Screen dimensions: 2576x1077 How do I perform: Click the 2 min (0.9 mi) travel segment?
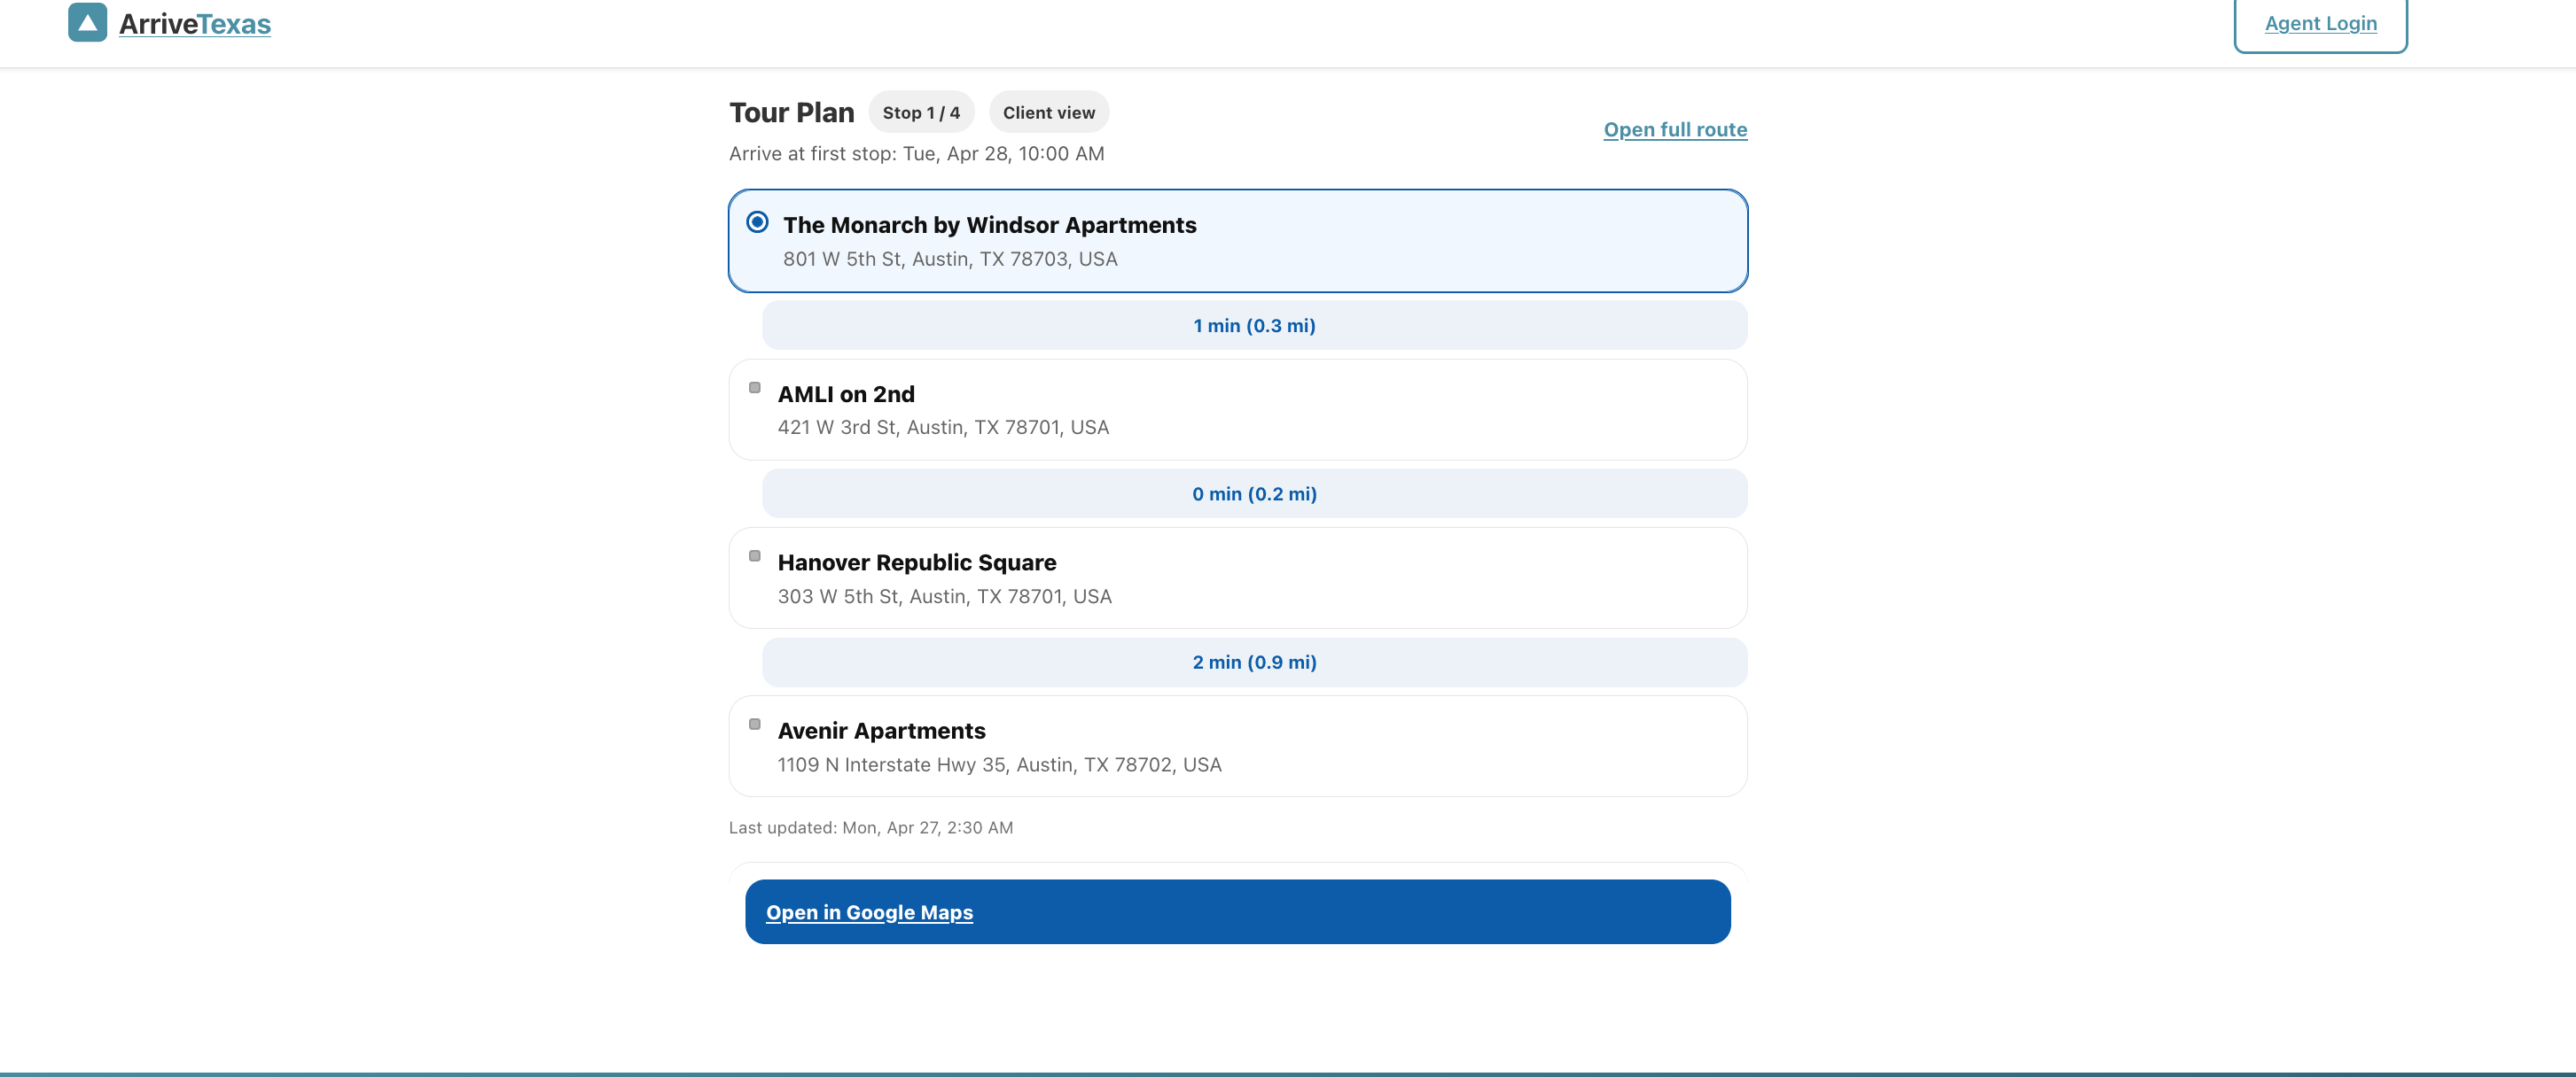click(1254, 662)
